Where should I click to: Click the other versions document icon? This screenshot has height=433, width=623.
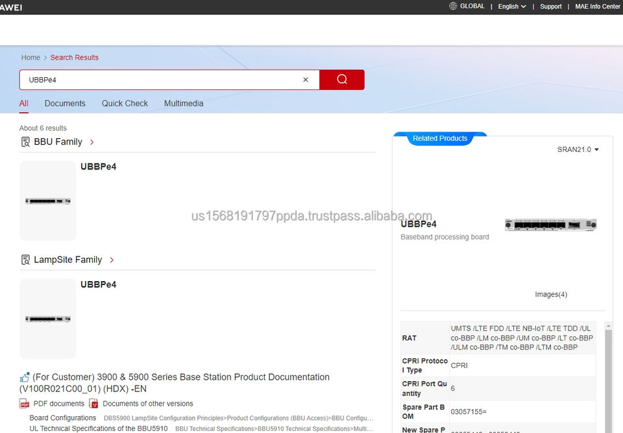pos(93,404)
